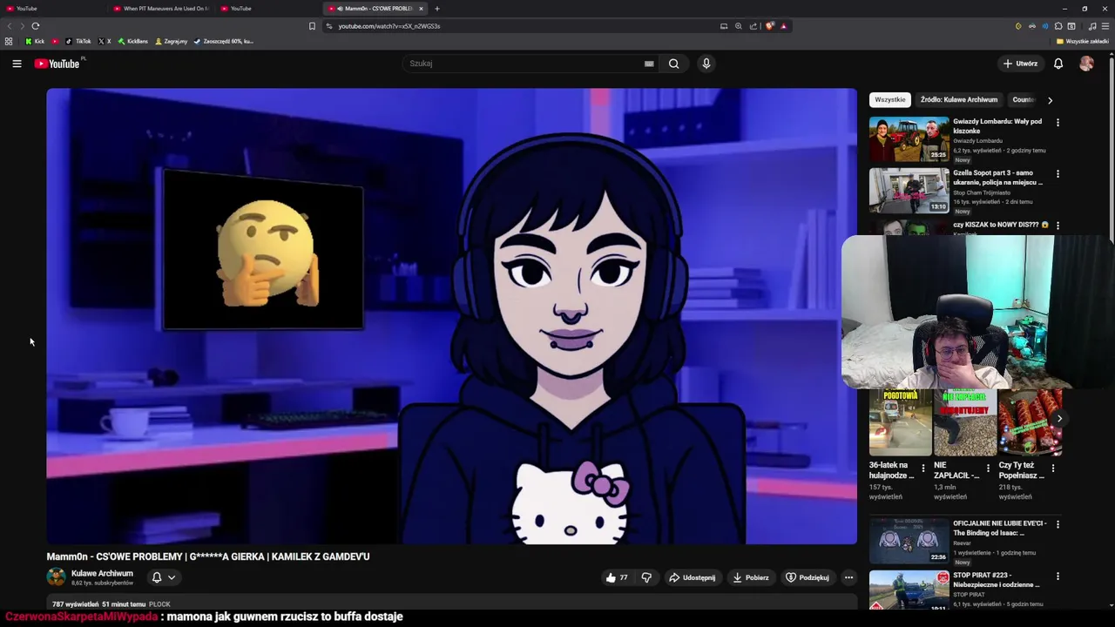1115x627 pixels.
Task: Open Brave Shields lion icon
Action: pyautogui.click(x=769, y=26)
